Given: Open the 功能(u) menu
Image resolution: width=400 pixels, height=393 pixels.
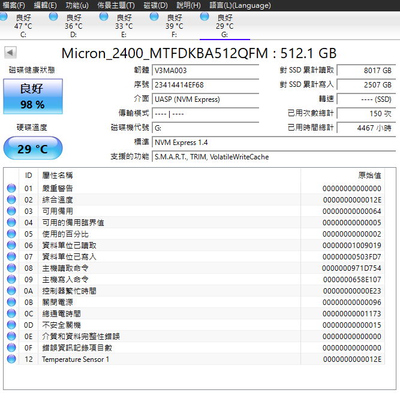Looking at the screenshot, I should 77,5.
